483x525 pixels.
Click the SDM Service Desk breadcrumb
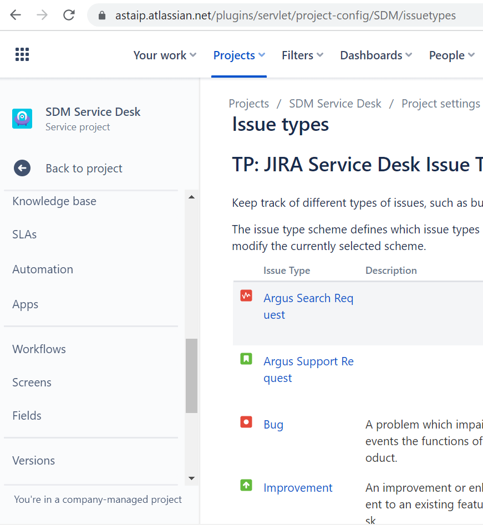pyautogui.click(x=335, y=104)
